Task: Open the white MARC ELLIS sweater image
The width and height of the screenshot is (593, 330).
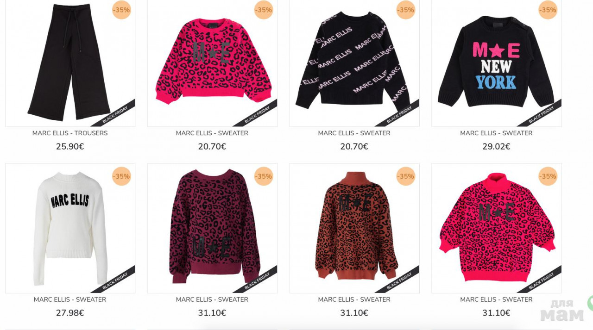Action: point(70,228)
